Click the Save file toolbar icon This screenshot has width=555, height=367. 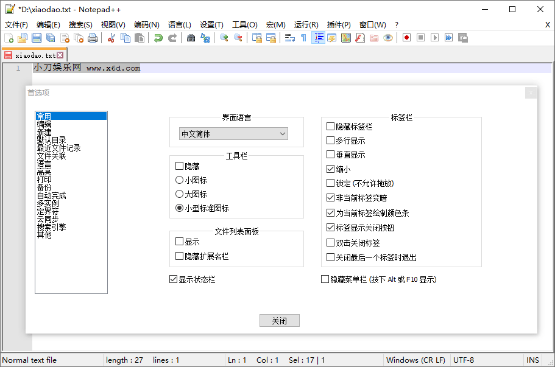[x=37, y=38]
